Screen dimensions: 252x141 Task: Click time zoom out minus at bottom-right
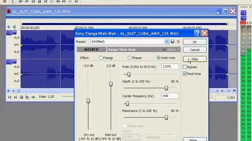(229, 91)
